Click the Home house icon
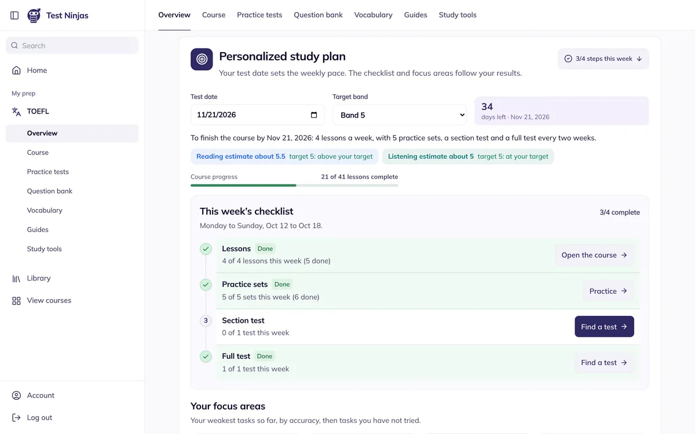695x434 pixels. [16, 70]
